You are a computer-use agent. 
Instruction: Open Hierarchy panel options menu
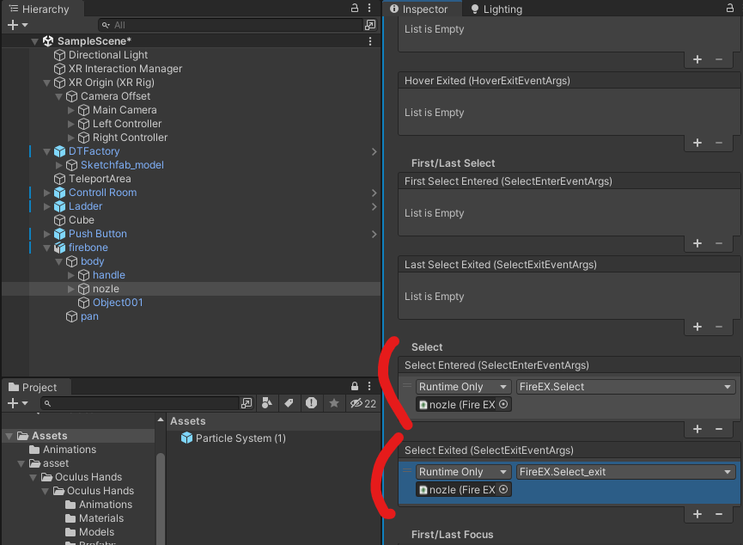369,8
